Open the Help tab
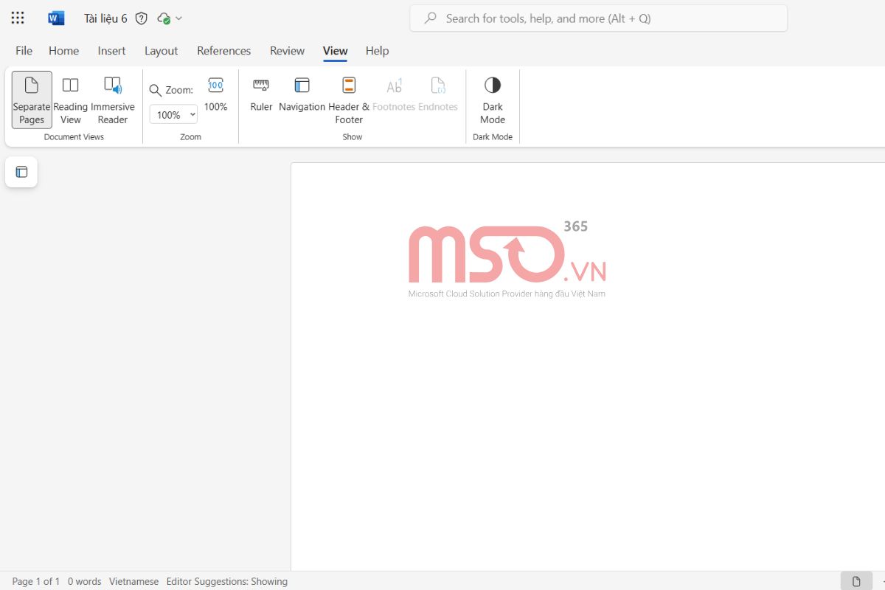Image resolution: width=885 pixels, height=590 pixels. (377, 51)
